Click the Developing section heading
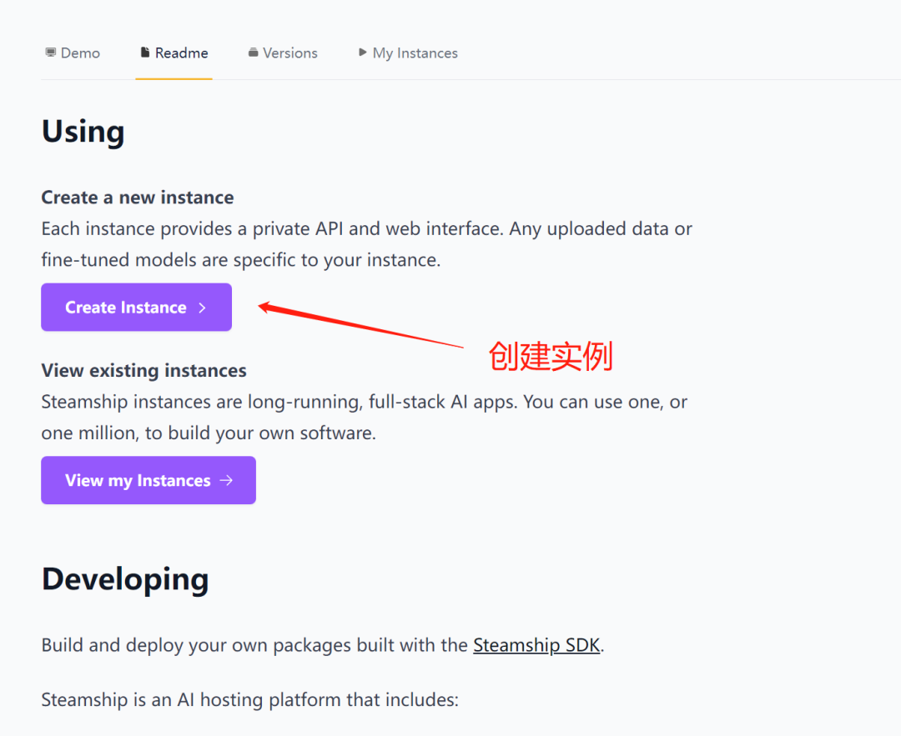The image size is (901, 736). click(x=125, y=579)
